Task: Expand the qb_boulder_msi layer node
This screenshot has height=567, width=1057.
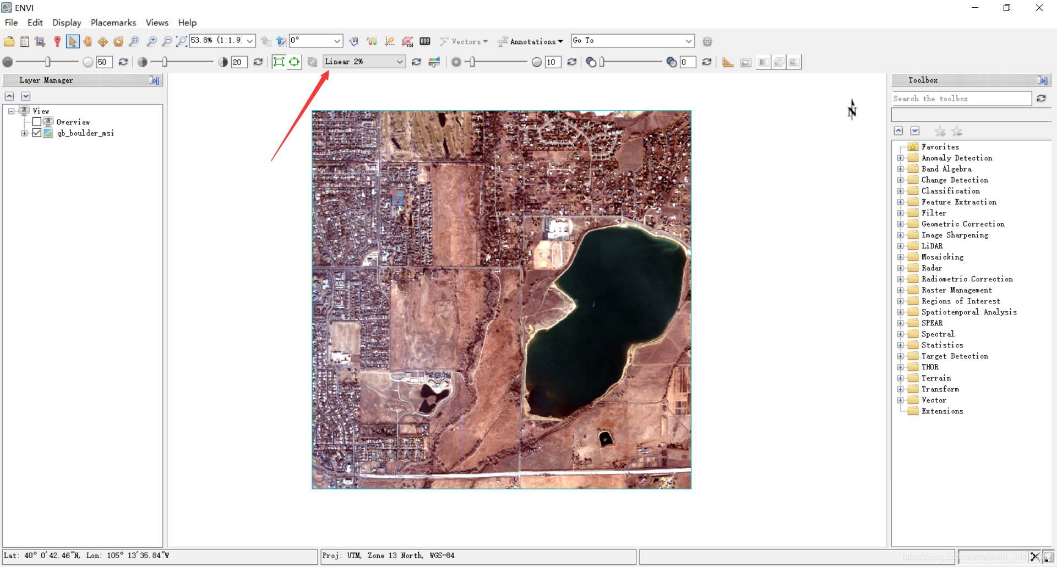Action: coord(24,133)
